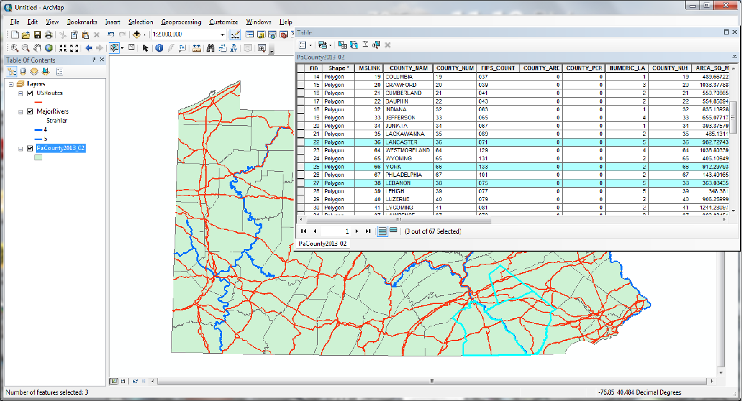Screen dimensions: 744x403
Task: Select the Zoom In tool
Action: [14, 49]
